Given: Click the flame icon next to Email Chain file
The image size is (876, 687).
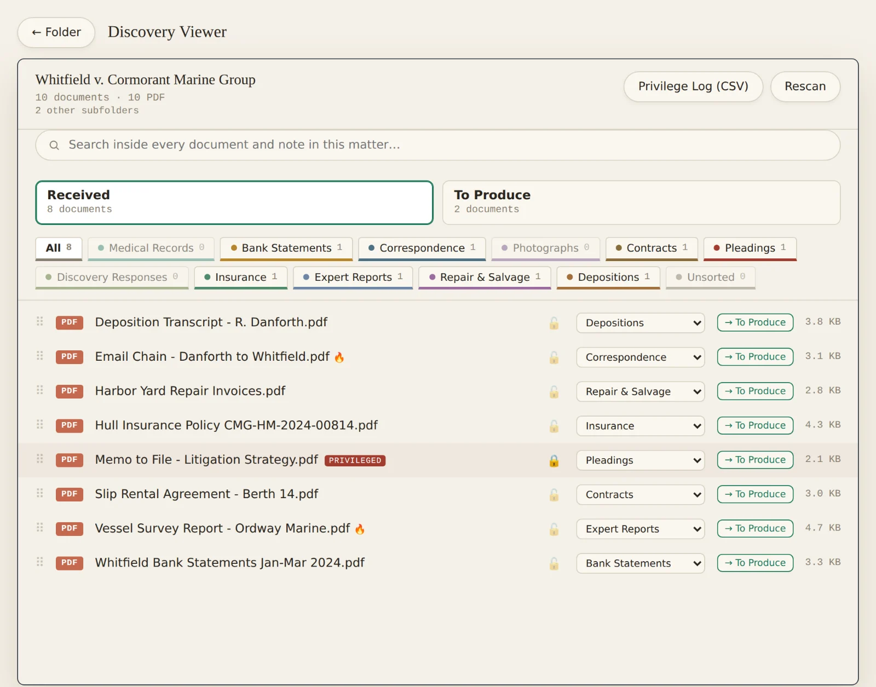Looking at the screenshot, I should (x=339, y=357).
